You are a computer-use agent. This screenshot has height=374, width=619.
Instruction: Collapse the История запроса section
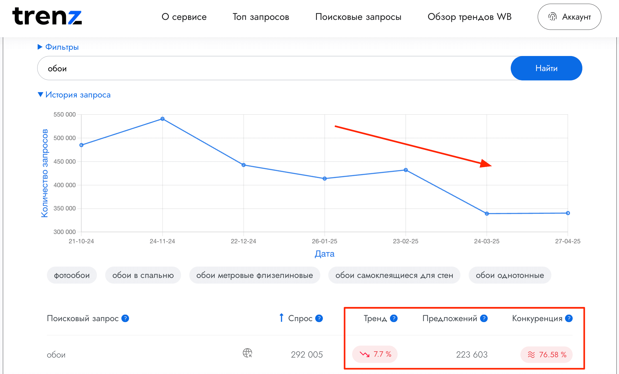point(74,95)
